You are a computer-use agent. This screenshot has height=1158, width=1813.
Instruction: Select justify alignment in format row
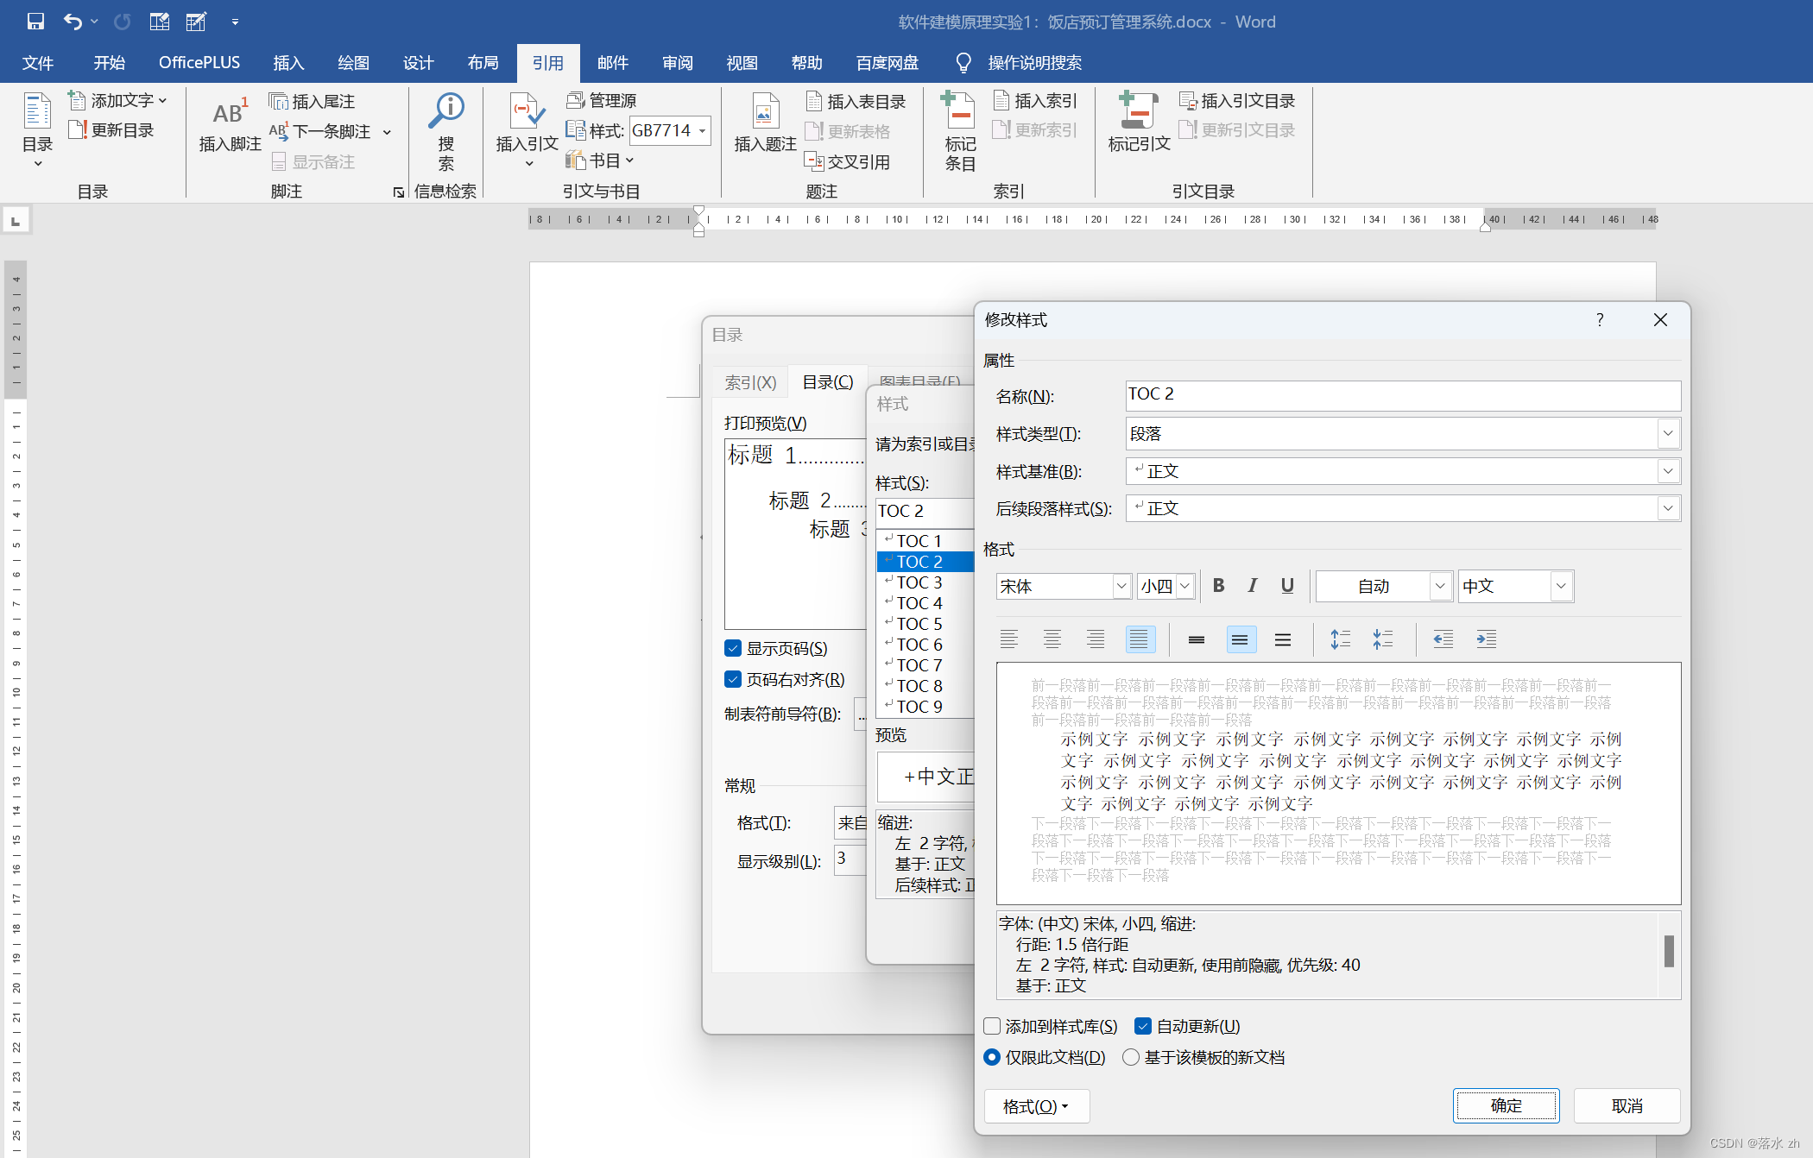(1140, 639)
